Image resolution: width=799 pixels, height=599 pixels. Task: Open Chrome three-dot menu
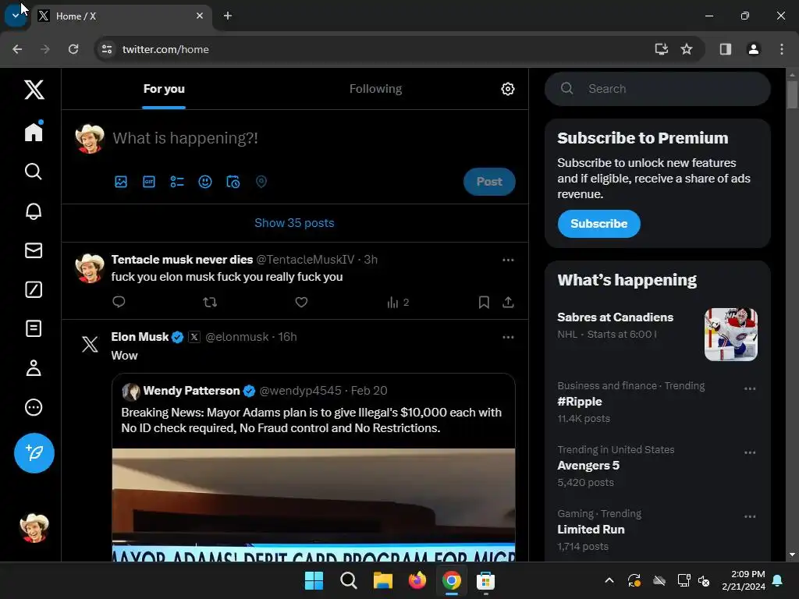click(781, 49)
